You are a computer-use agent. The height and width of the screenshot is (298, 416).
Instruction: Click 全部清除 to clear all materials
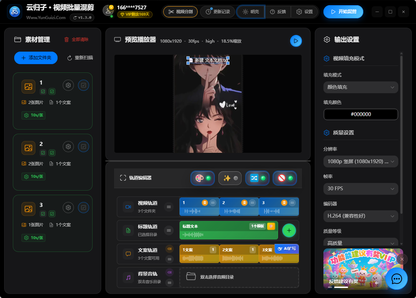coord(76,40)
